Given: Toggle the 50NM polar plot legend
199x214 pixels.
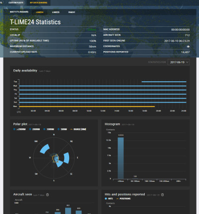Looking at the screenshot, I should click(62, 129).
